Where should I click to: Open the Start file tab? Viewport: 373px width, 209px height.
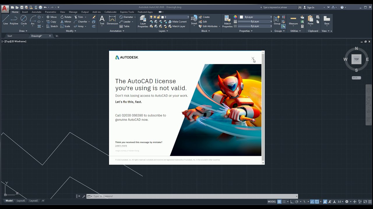(x=10, y=36)
